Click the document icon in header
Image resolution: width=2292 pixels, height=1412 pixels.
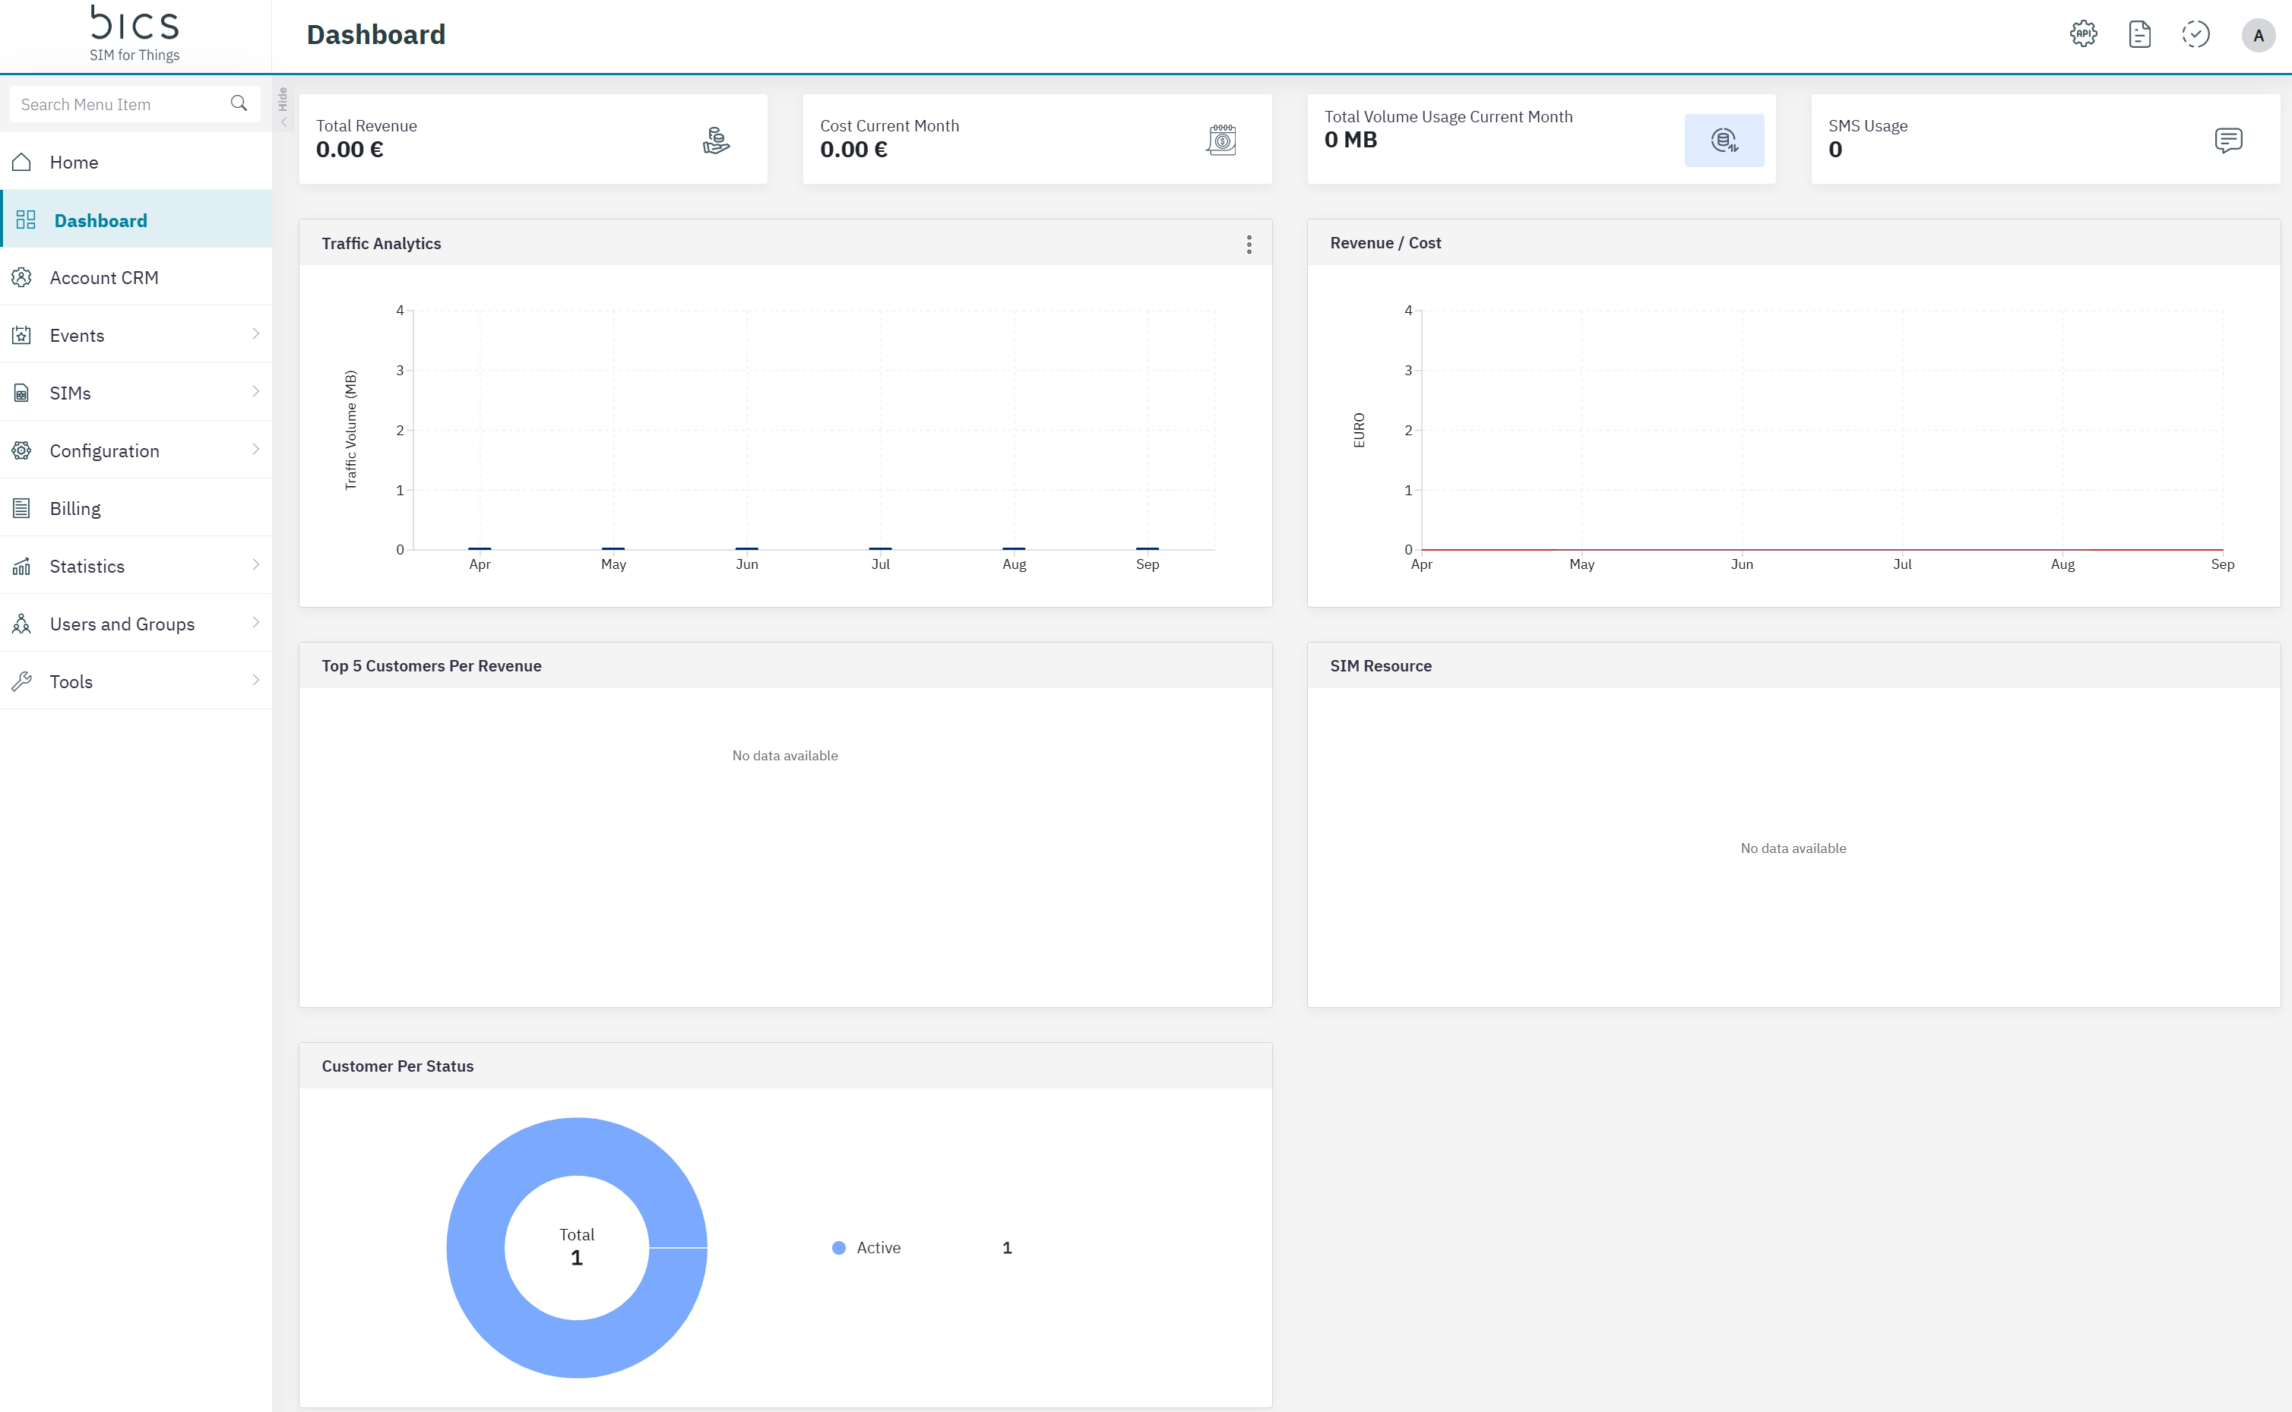[2138, 34]
